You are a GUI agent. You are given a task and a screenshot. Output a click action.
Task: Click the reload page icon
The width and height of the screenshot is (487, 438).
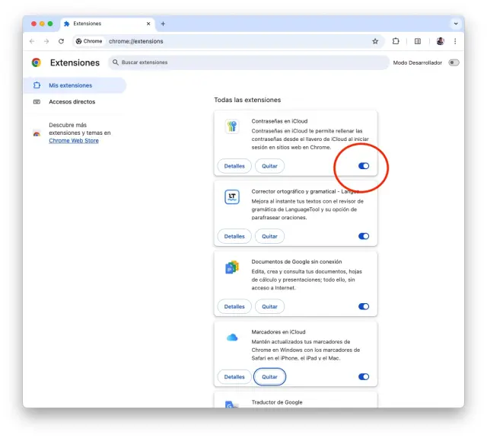pyautogui.click(x=61, y=41)
